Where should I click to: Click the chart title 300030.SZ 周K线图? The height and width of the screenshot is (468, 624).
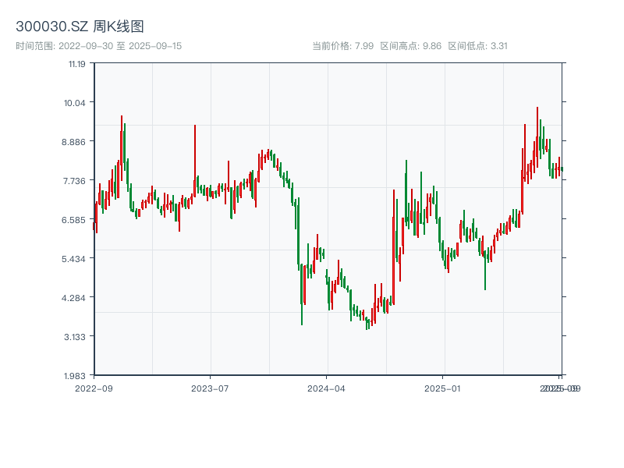point(80,27)
